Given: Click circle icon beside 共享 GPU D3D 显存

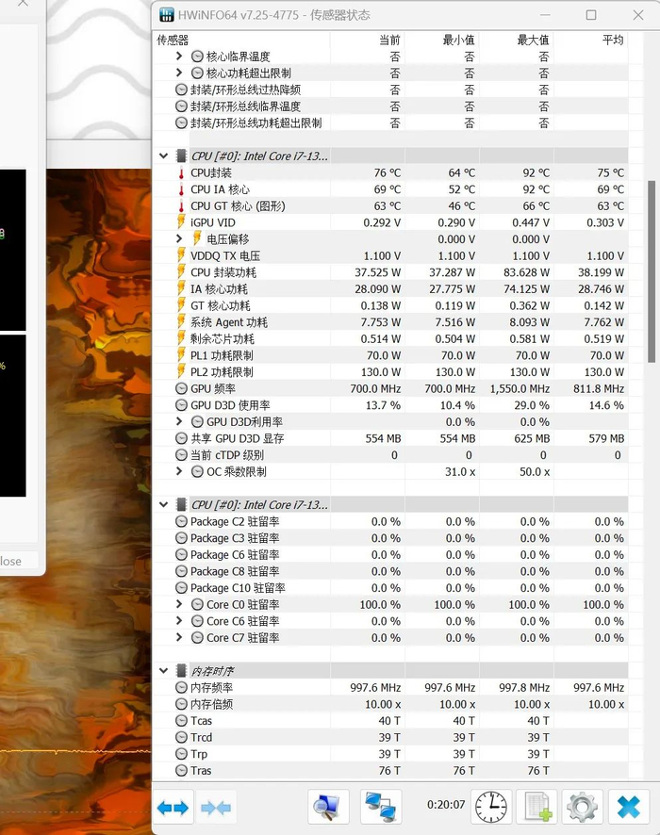Looking at the screenshot, I should [181, 438].
